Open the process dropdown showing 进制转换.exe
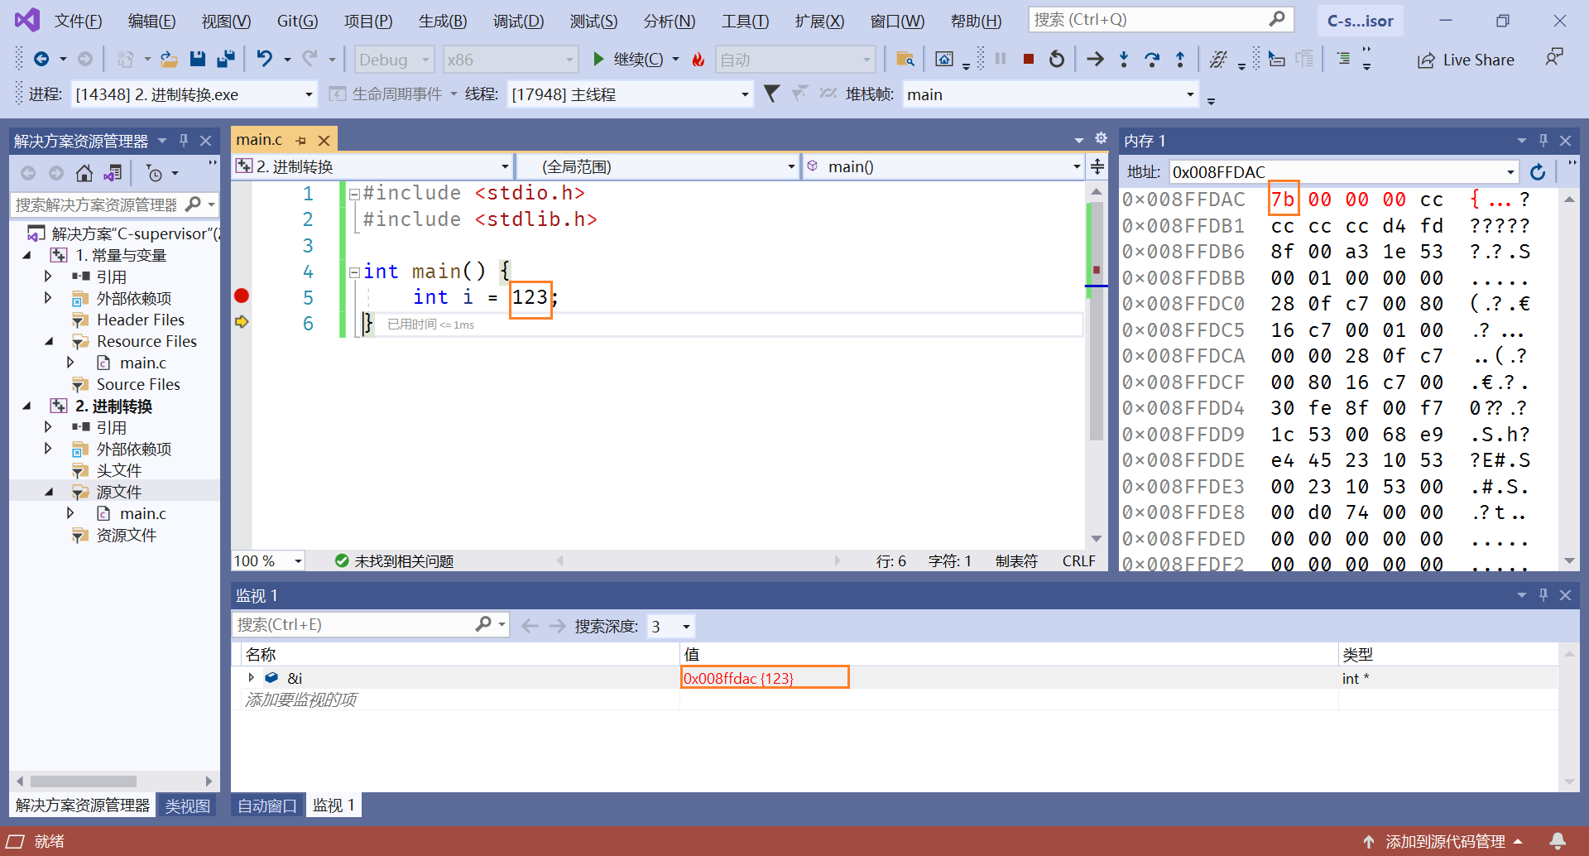The width and height of the screenshot is (1589, 856). (x=194, y=94)
